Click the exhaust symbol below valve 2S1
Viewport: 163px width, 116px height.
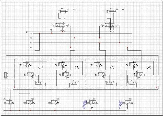click(x=92, y=108)
